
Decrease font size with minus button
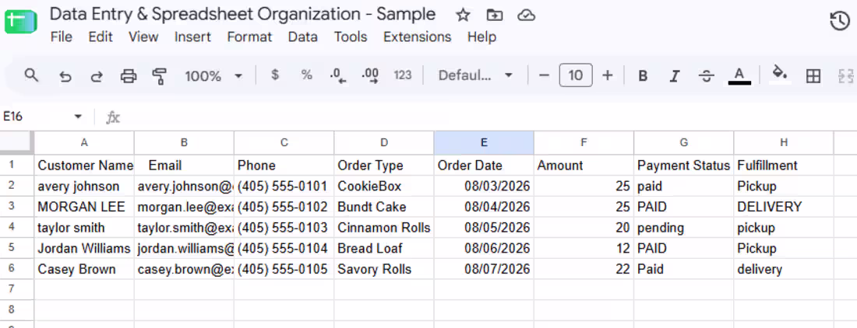[543, 75]
